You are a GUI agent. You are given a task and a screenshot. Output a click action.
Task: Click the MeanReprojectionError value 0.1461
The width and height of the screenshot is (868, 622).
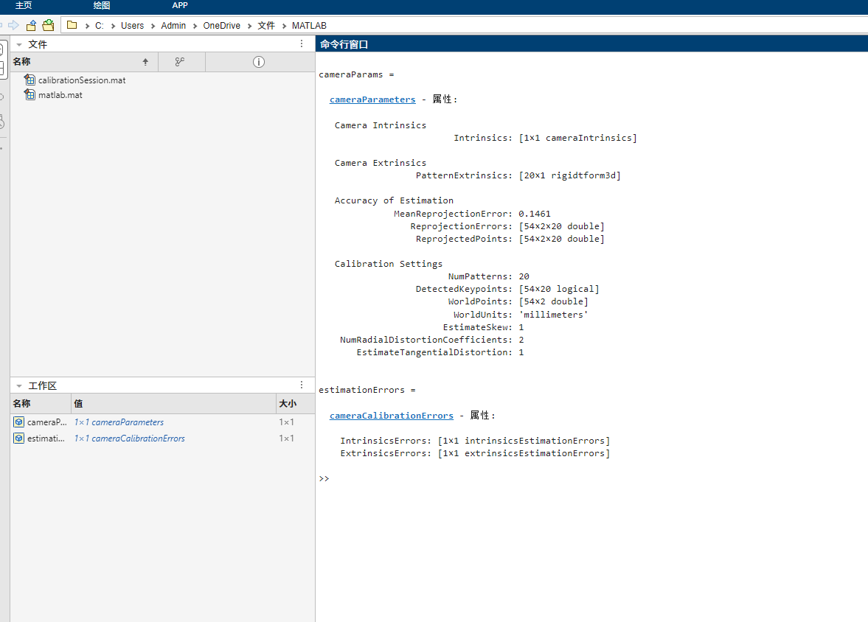tap(535, 214)
